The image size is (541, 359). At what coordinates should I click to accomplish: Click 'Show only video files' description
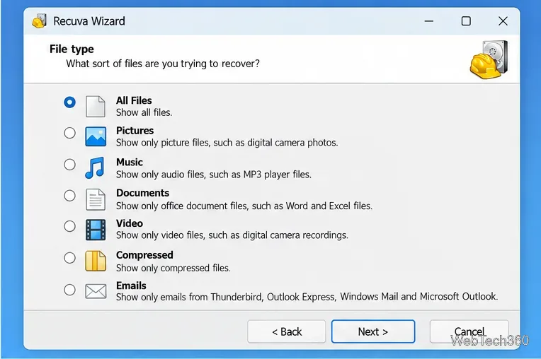pyautogui.click(x=232, y=235)
